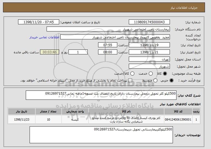Click the quantity cell 10
This screenshot has width=211, height=149.
click(x=49, y=119)
